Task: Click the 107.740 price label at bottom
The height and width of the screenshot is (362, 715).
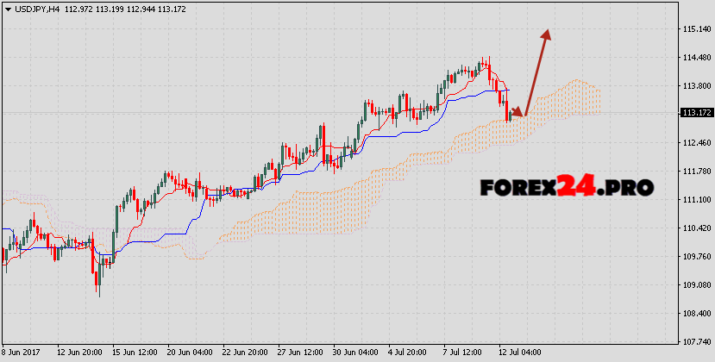Action: click(x=695, y=340)
